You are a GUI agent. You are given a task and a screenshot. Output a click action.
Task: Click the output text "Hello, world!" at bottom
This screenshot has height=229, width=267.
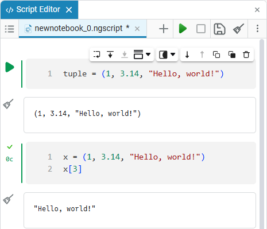click(x=64, y=209)
